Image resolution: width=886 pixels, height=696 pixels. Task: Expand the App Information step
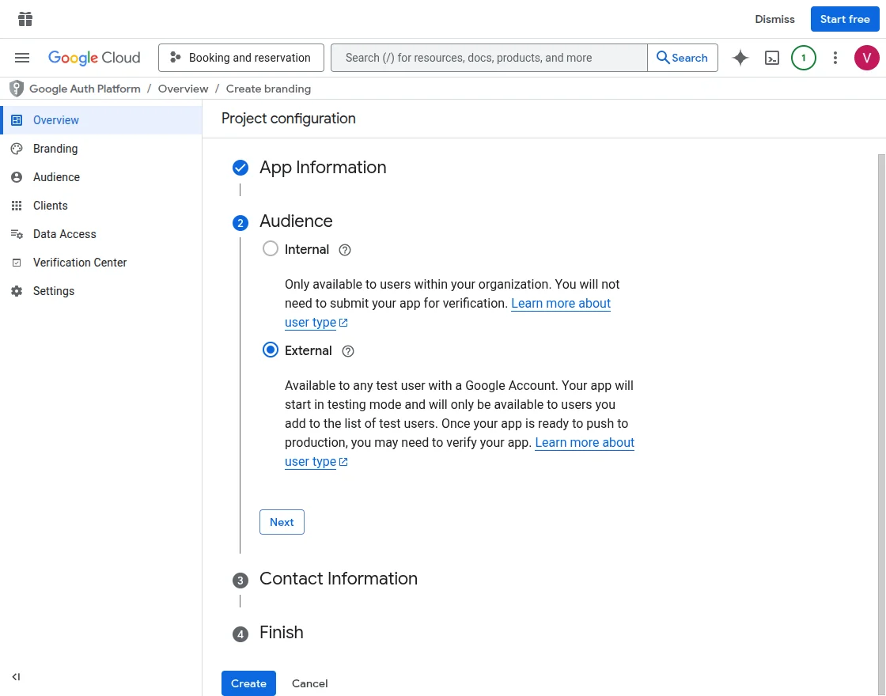click(323, 168)
